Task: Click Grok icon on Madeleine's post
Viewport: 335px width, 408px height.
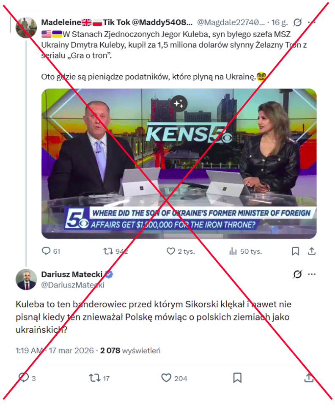Action: [297, 23]
